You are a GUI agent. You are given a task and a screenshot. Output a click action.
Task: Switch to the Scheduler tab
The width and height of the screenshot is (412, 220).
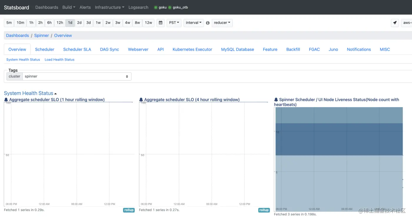pyautogui.click(x=45, y=49)
